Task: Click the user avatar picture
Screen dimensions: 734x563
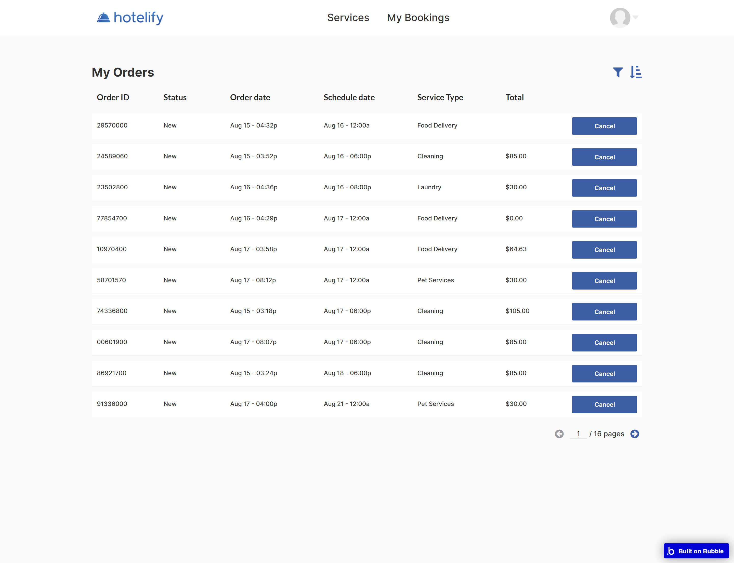Action: (x=620, y=17)
